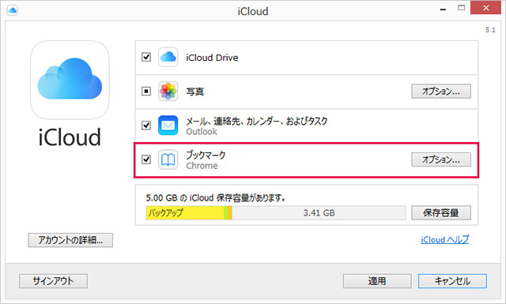Toggle the iCloud Drive checkbox
This screenshot has height=304, width=506.
point(146,58)
